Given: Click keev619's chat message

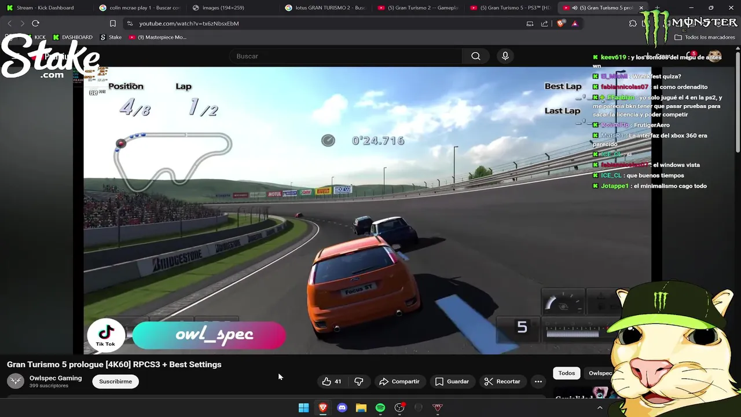Looking at the screenshot, I should 656,61.
